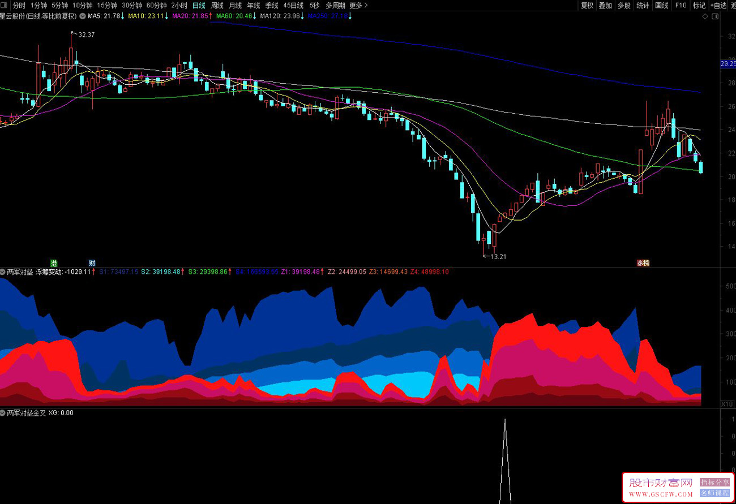Image resolution: width=736 pixels, height=504 pixels.
Task: Click the 标记 mark tool
Action: 699,5
